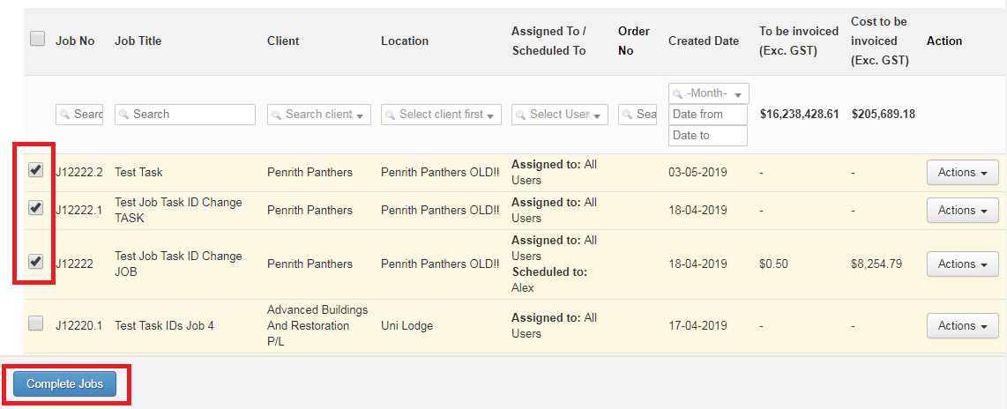Screen dimensions: 1007x409
Task: Open Actions dropdown for Test Task IDs Job 4
Action: tap(962, 326)
